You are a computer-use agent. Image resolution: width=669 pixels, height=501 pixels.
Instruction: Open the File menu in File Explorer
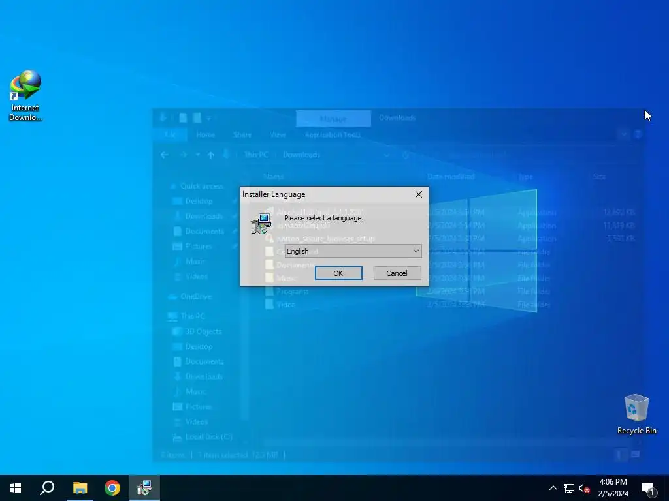170,134
